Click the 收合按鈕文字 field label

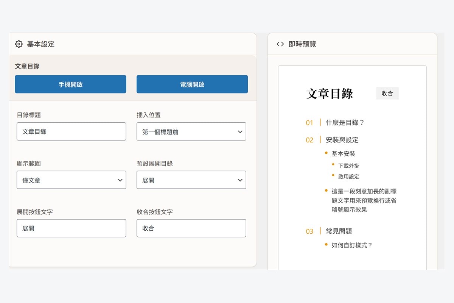(x=155, y=212)
